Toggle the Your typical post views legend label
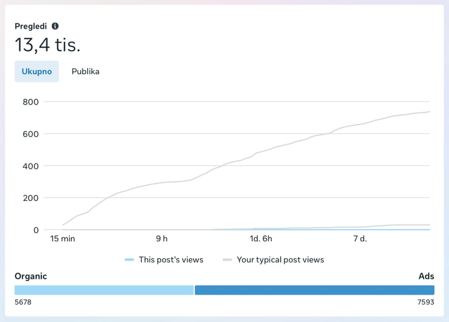Viewport: 449px width, 322px height. point(280,259)
